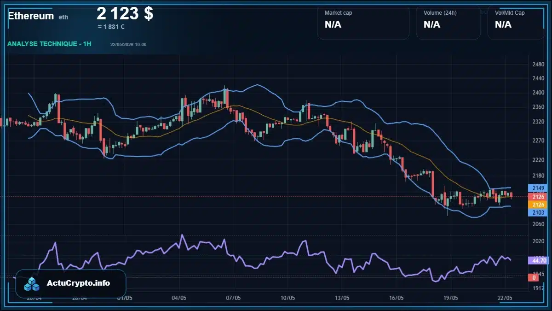Open the ActuCrypto.info link text
This screenshot has height=311, width=552.
[79, 283]
